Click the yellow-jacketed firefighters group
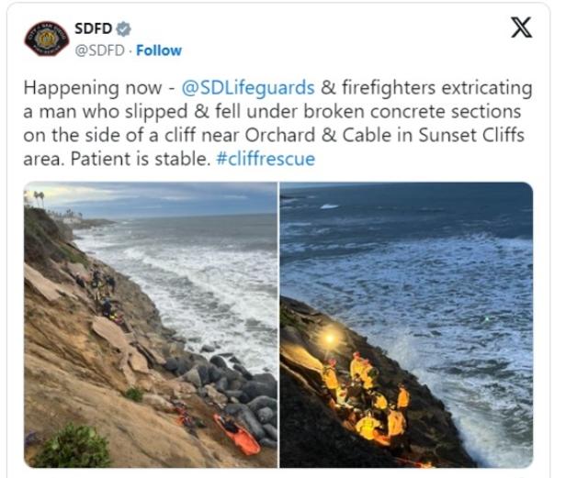The image size is (577, 478). coord(366,396)
